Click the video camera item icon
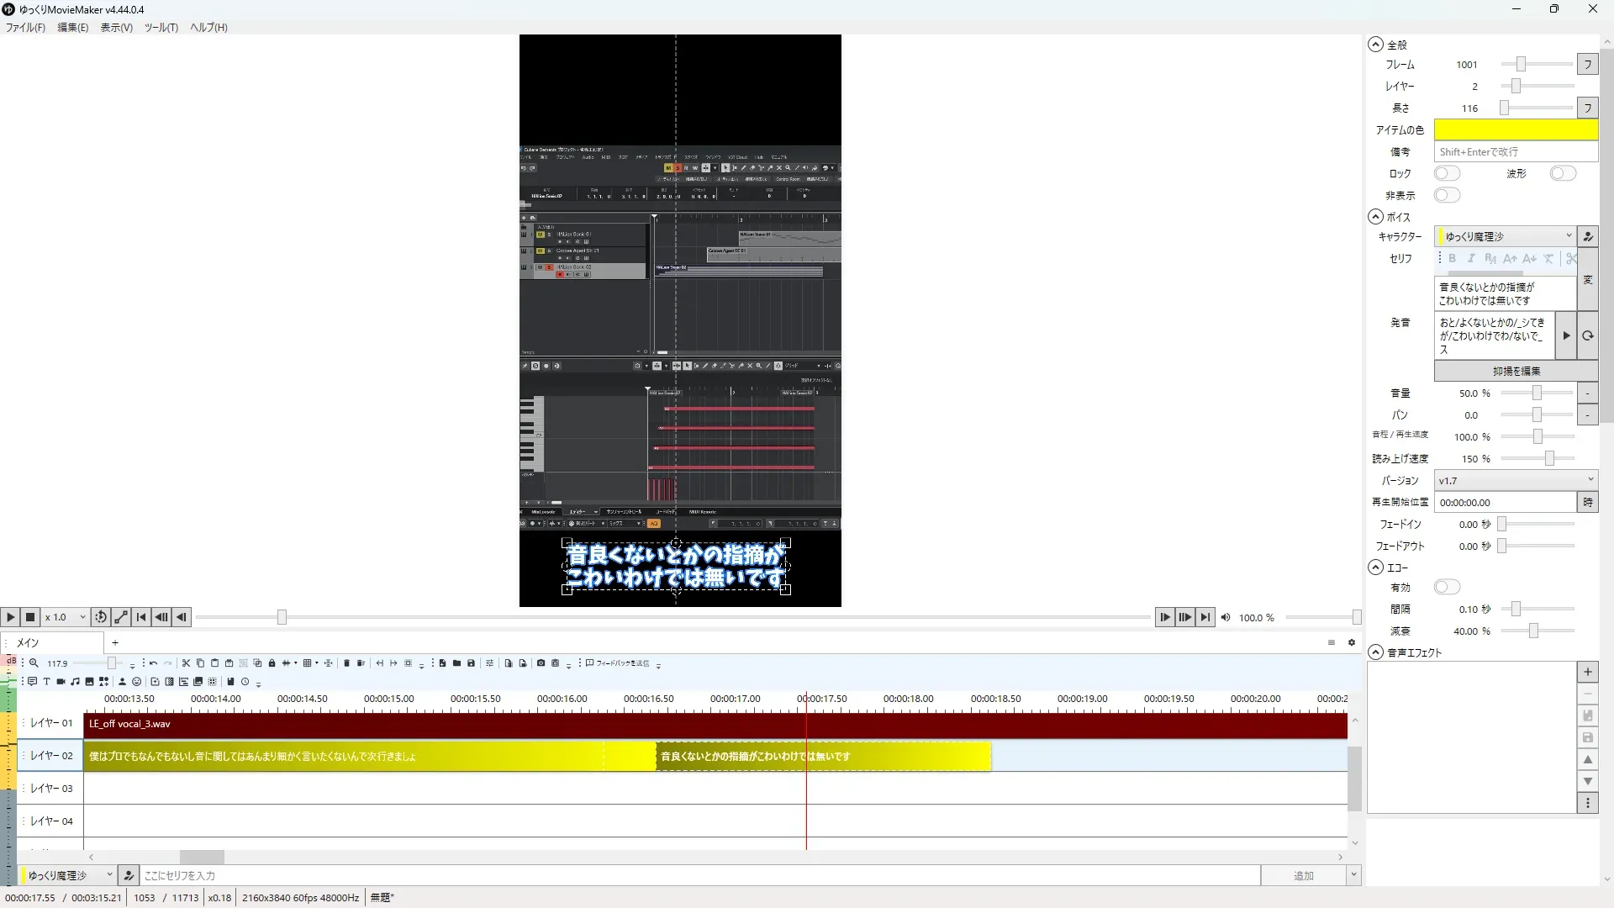The height and width of the screenshot is (908, 1614). [61, 682]
